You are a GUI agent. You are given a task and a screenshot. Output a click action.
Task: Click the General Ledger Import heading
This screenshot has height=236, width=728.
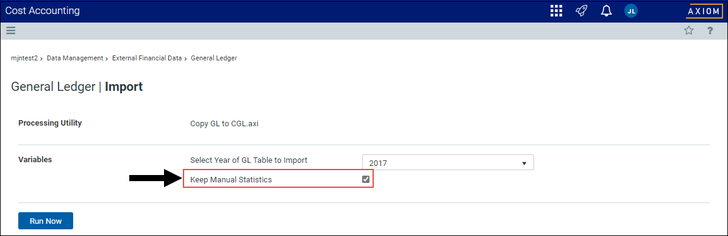coord(77,87)
